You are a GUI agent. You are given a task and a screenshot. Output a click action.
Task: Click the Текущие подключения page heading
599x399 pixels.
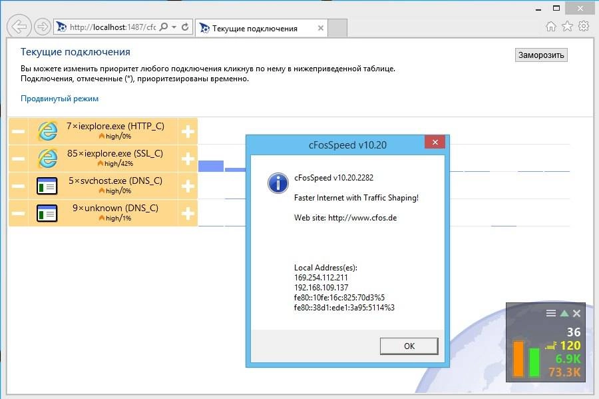[75, 52]
